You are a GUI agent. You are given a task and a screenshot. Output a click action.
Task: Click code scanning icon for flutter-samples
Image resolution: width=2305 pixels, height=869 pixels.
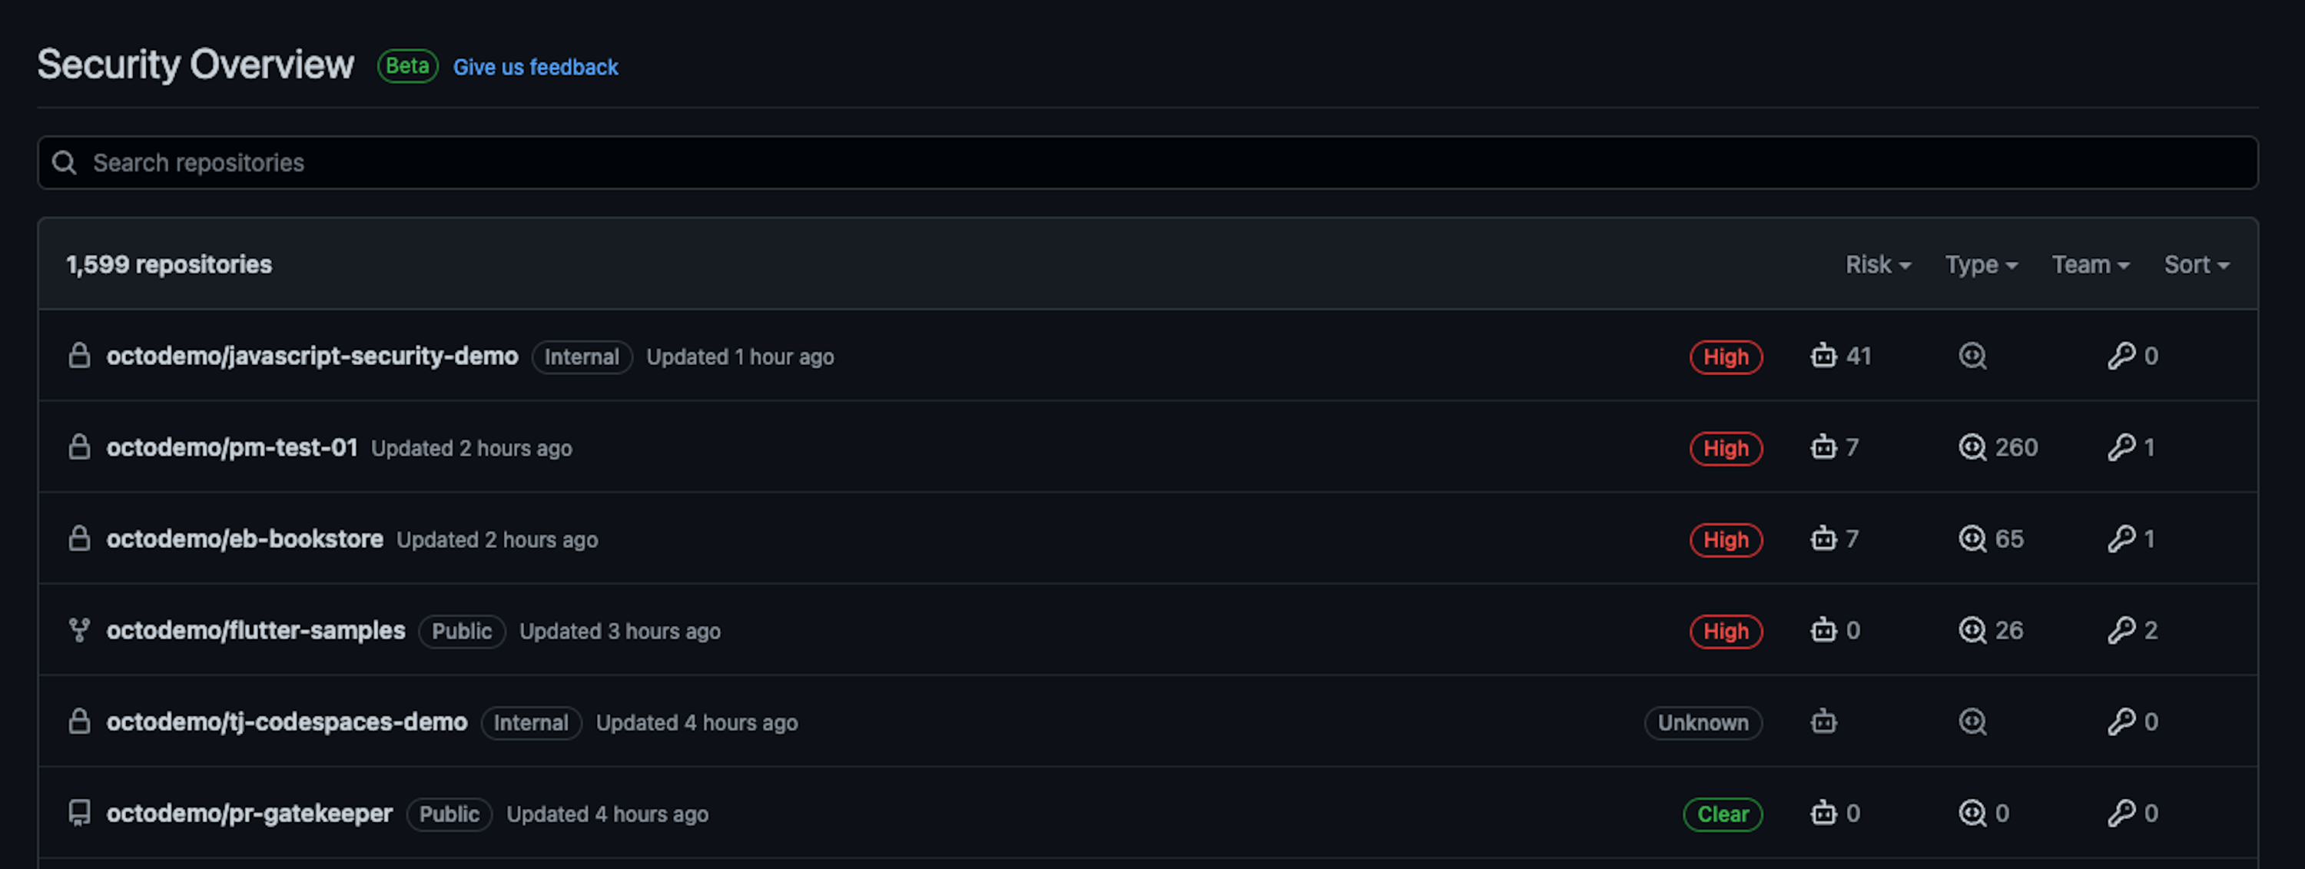1972,631
